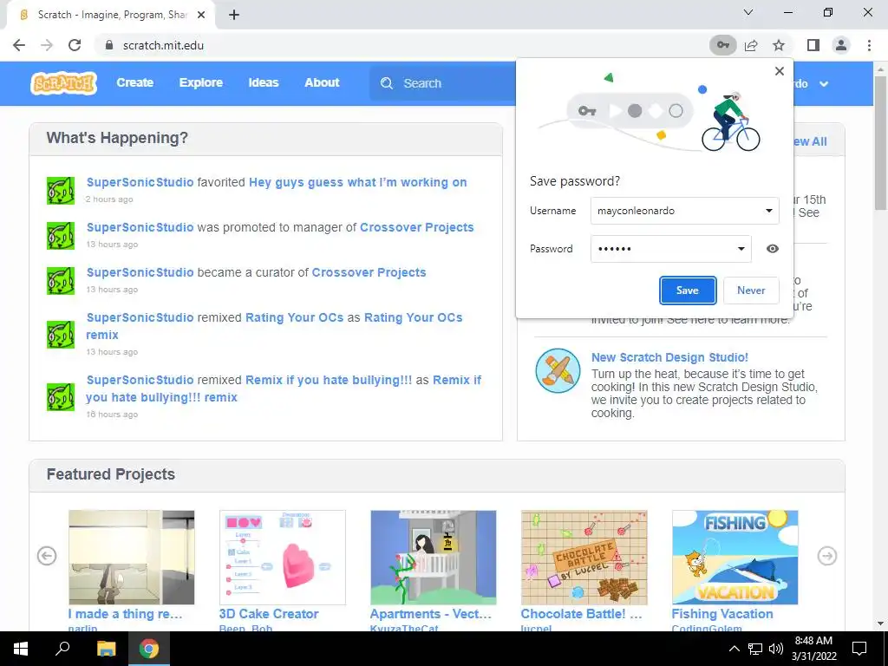The height and width of the screenshot is (666, 888).
Task: Open the Explore menu item
Action: [201, 82]
